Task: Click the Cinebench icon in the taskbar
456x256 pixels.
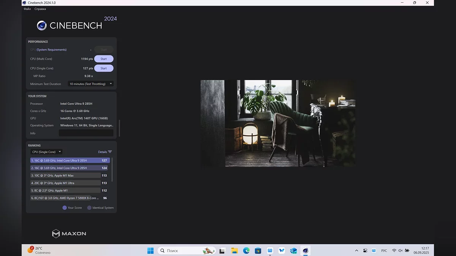Action: [x=305, y=251]
